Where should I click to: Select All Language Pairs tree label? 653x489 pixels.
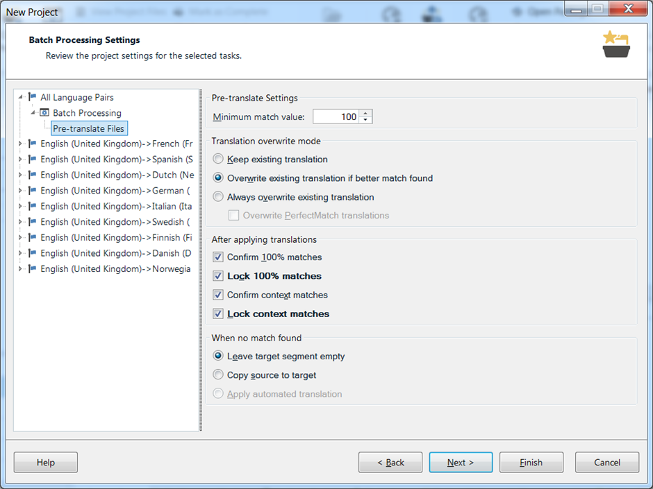(77, 97)
